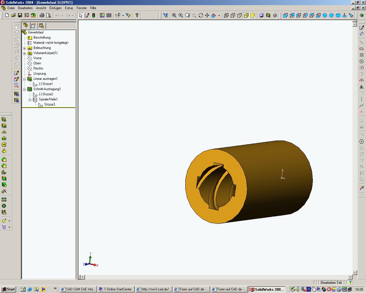The height and width of the screenshot is (293, 366).
Task: Toggle Shaded With Edges display mode
Action: point(246,15)
